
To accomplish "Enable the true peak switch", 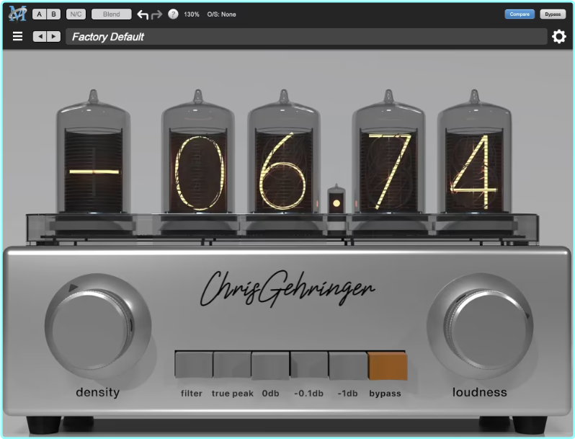I will pos(232,366).
